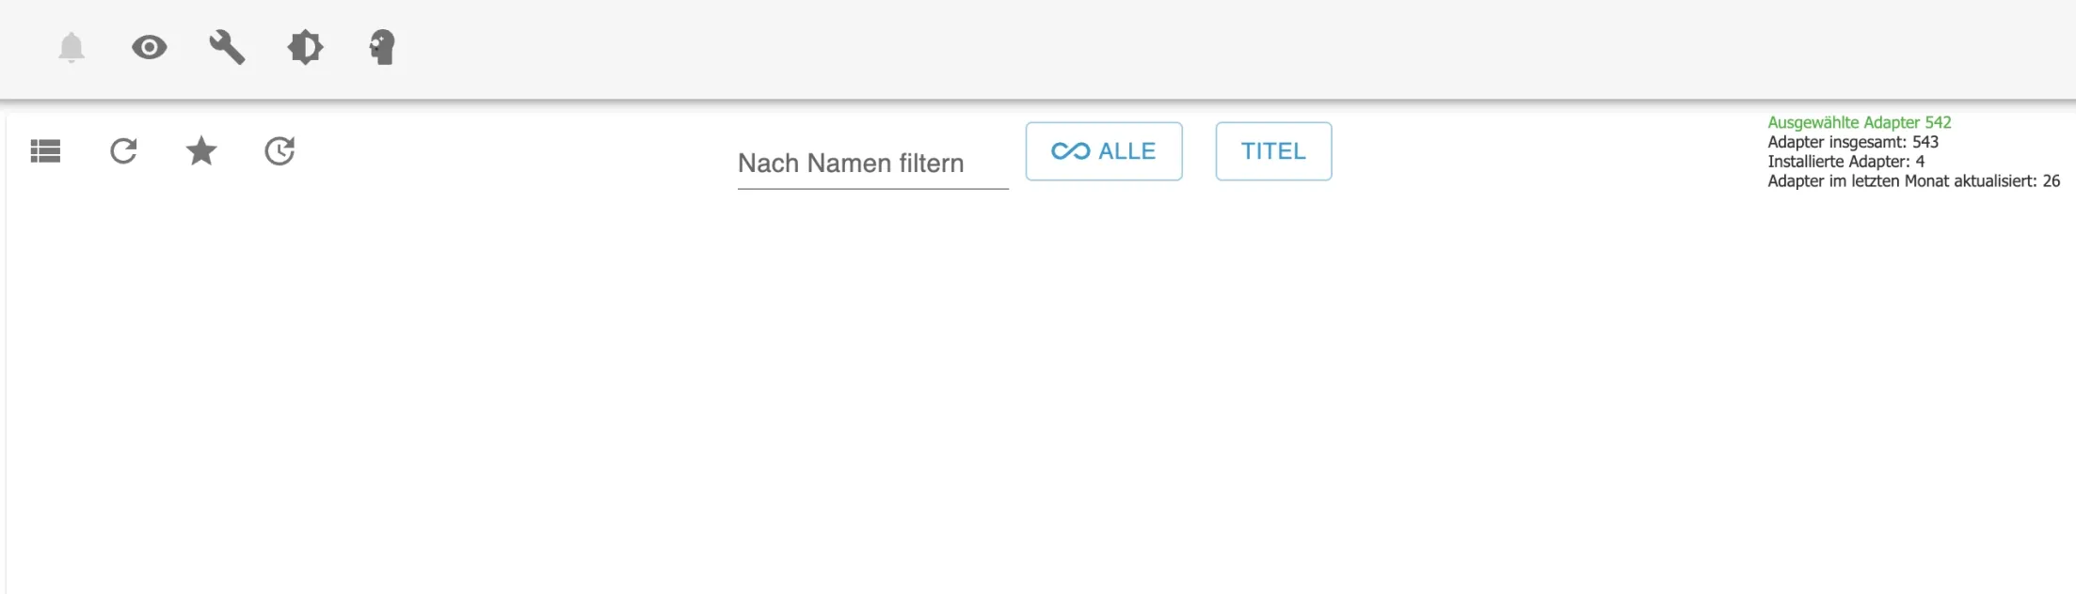Click the 'Installierte Adapter: 4' text
The image size is (2076, 594).
1845,162
